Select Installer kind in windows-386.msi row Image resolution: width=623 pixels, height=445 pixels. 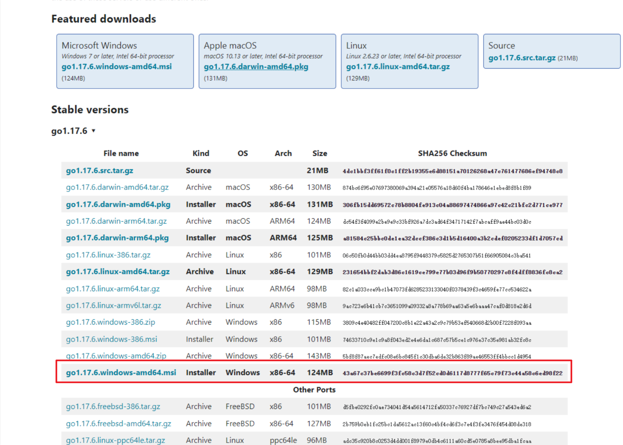pyautogui.click(x=200, y=339)
